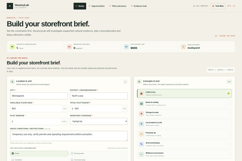The height and width of the screenshot is (161, 242).
Task: Open the Study tab
Action: 80,6
